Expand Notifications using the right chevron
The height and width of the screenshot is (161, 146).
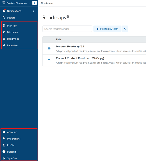click(x=34, y=11)
